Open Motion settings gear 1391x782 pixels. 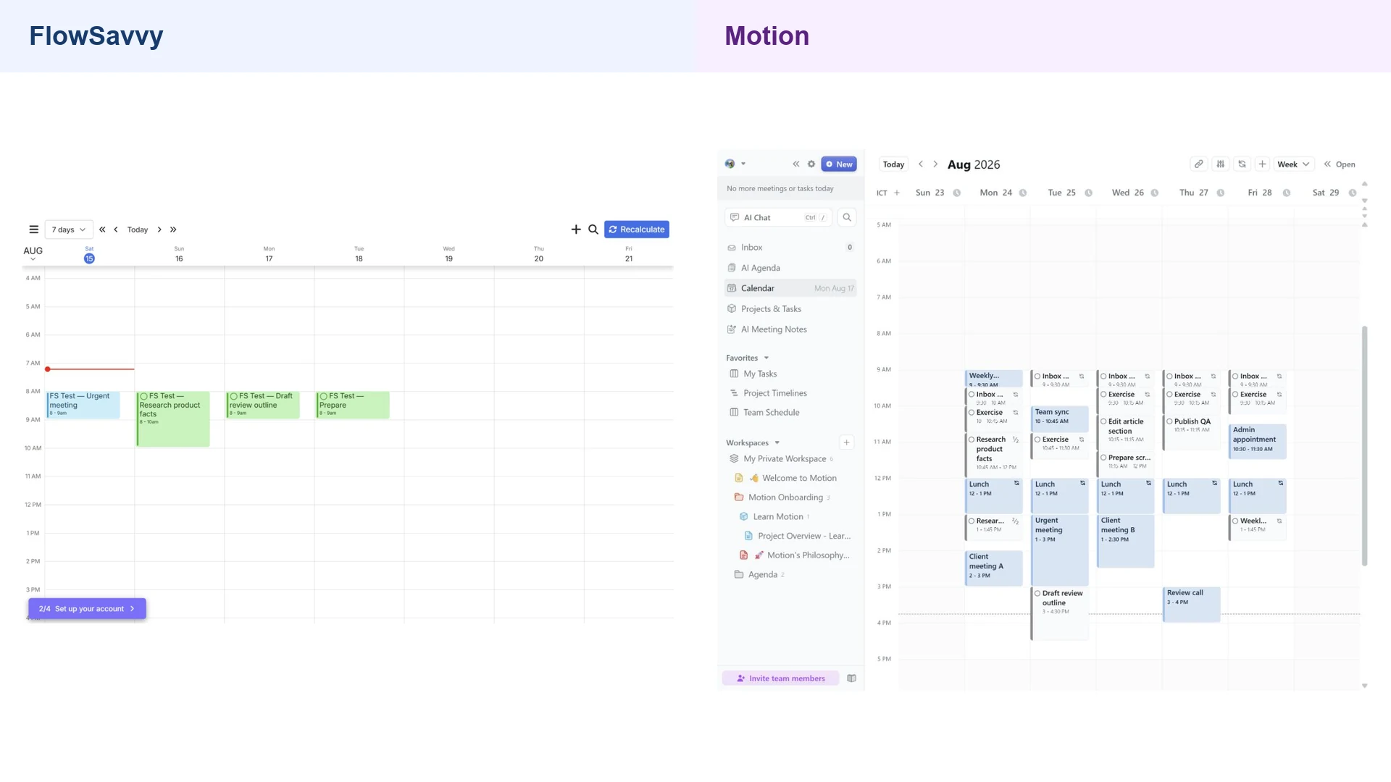click(811, 164)
